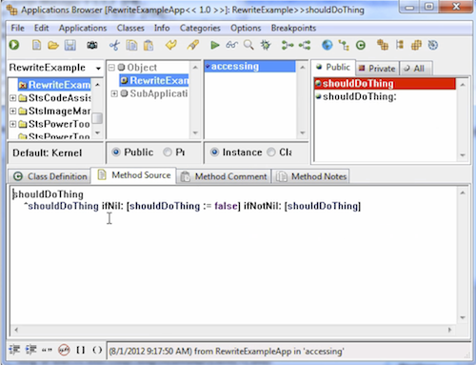Collapse the Object class node
476x365 pixels.
111,68
